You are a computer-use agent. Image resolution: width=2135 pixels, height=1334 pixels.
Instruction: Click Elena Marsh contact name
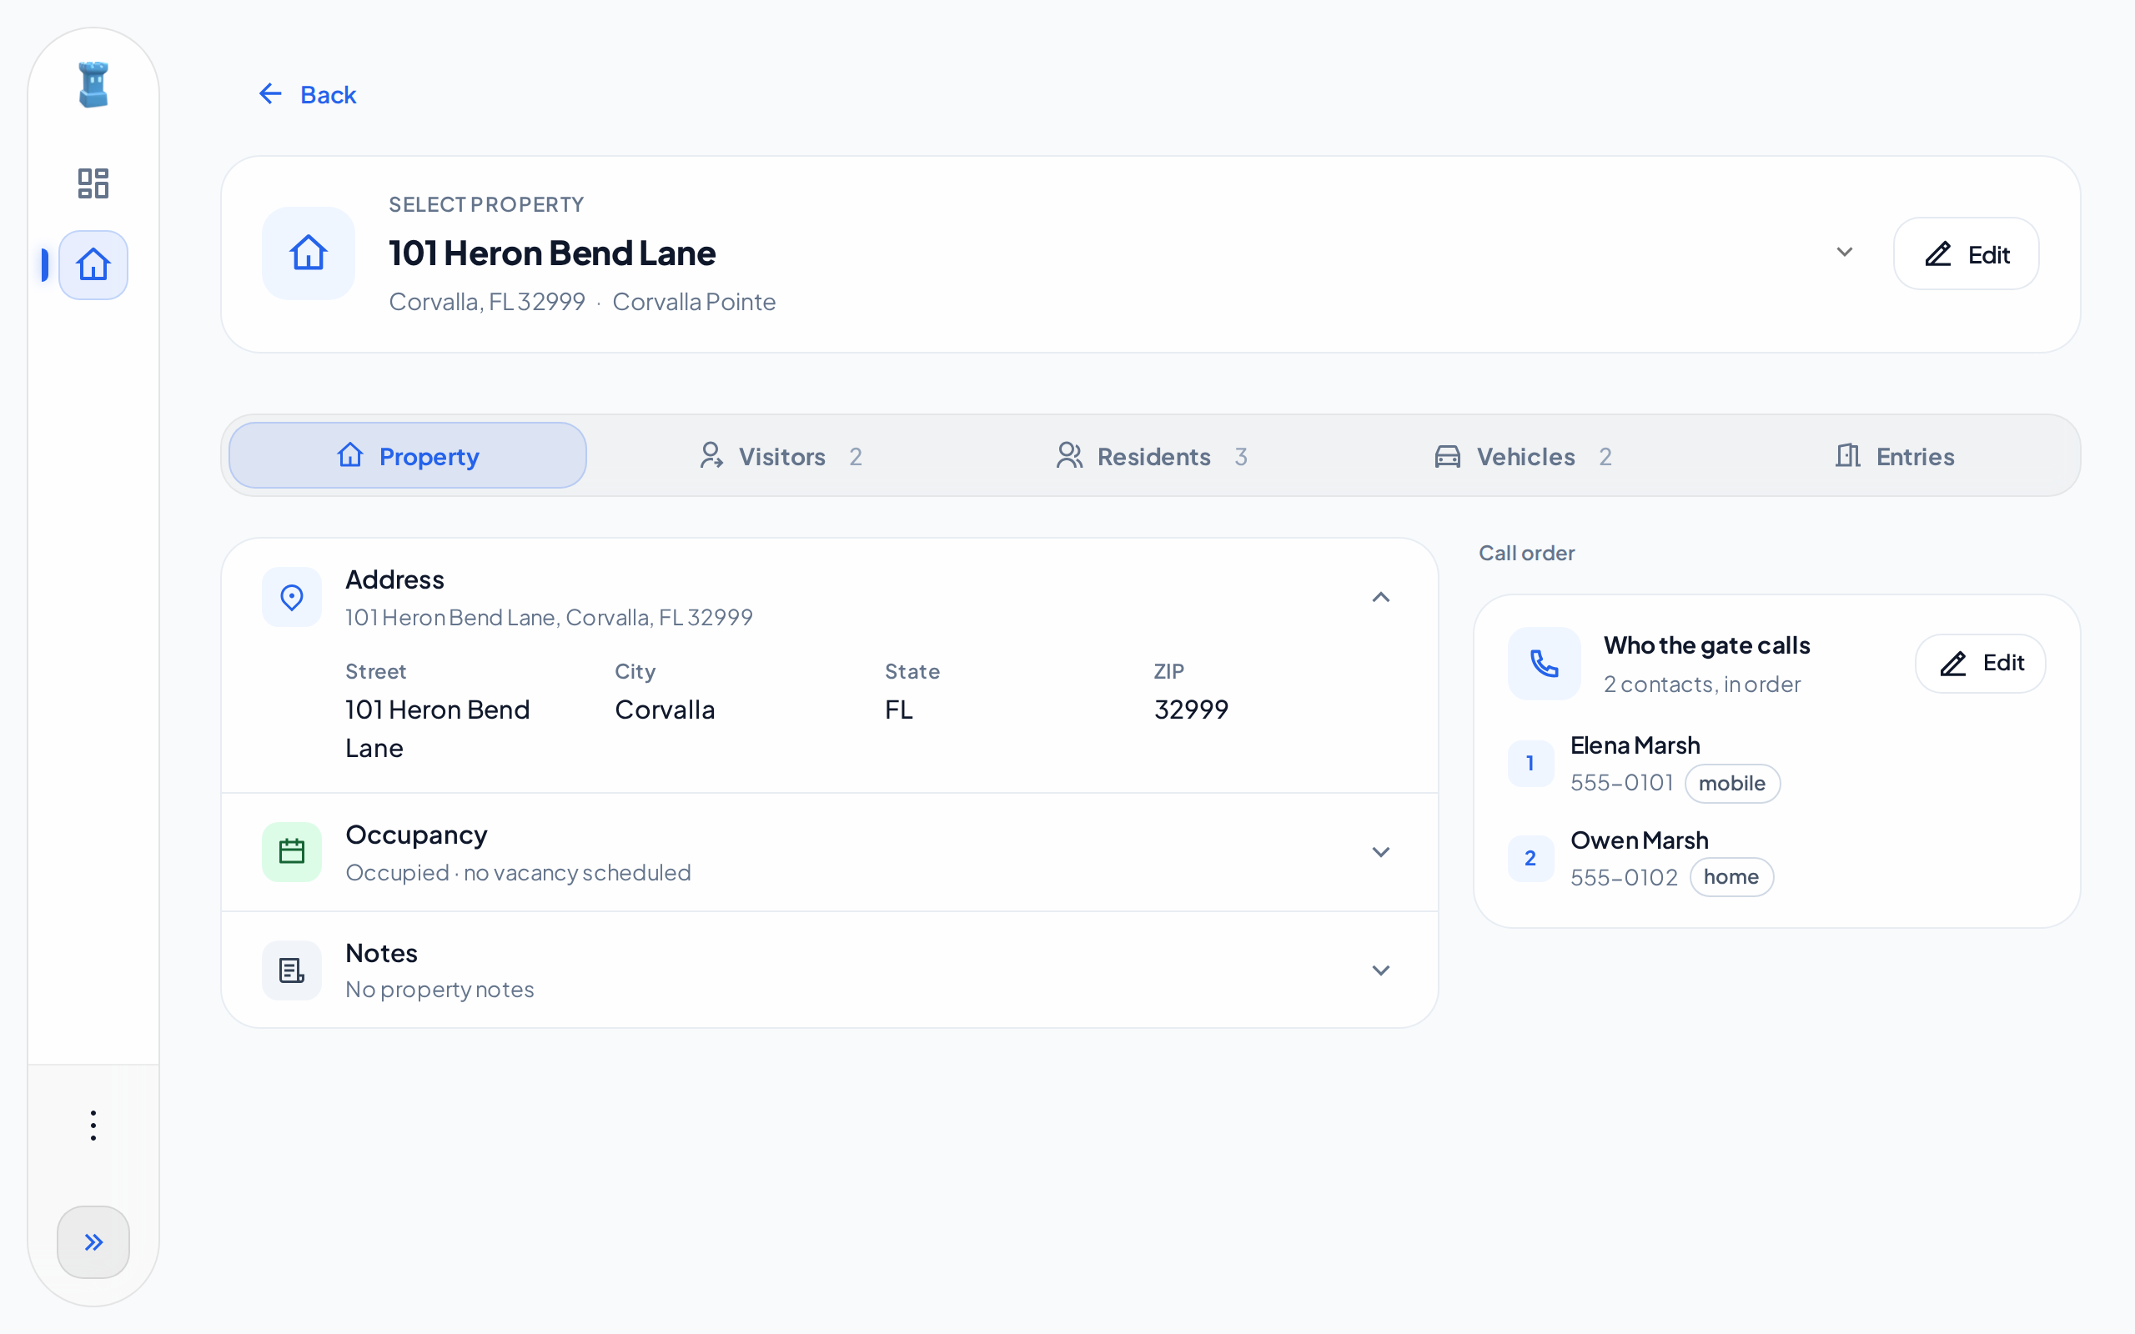pyautogui.click(x=1635, y=745)
